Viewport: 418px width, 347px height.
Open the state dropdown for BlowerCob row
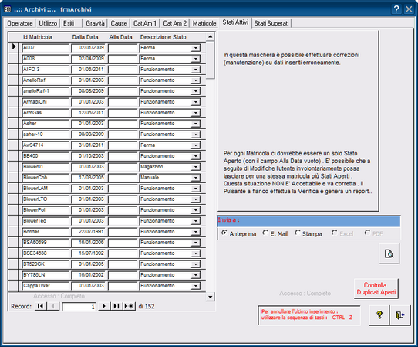[196, 178]
